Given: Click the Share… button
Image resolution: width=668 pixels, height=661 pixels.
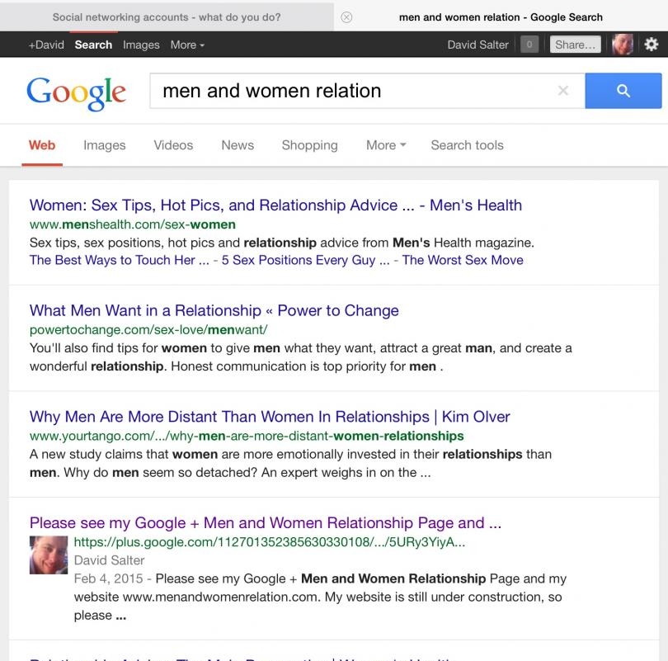Looking at the screenshot, I should pyautogui.click(x=575, y=45).
